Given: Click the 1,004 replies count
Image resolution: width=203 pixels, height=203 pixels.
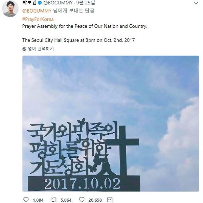Looking at the screenshot, I should tap(38, 200).
